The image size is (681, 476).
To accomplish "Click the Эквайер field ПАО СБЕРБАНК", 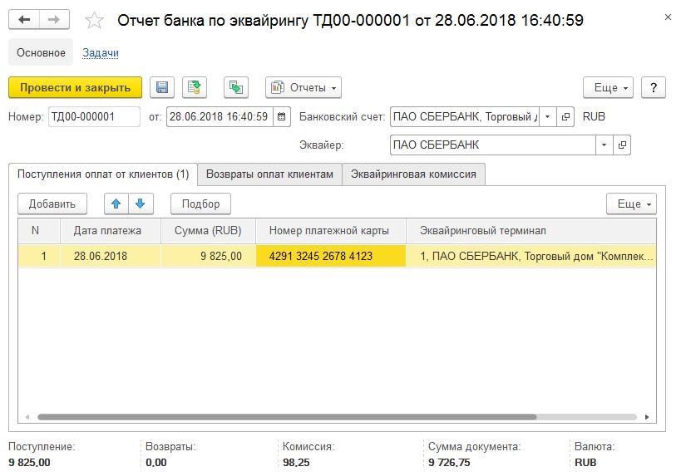I will click(x=493, y=145).
